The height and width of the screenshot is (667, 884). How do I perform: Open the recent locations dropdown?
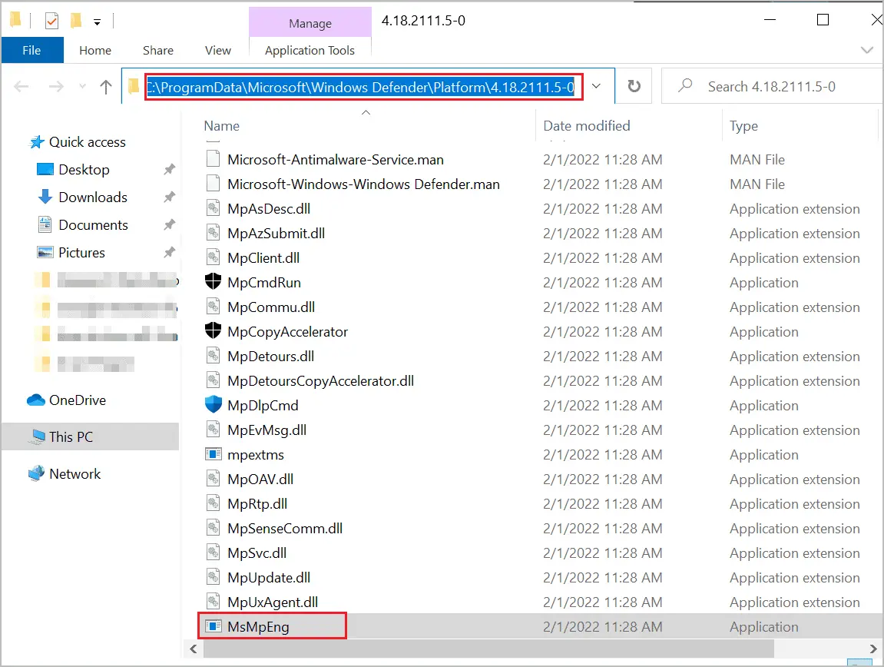(83, 86)
